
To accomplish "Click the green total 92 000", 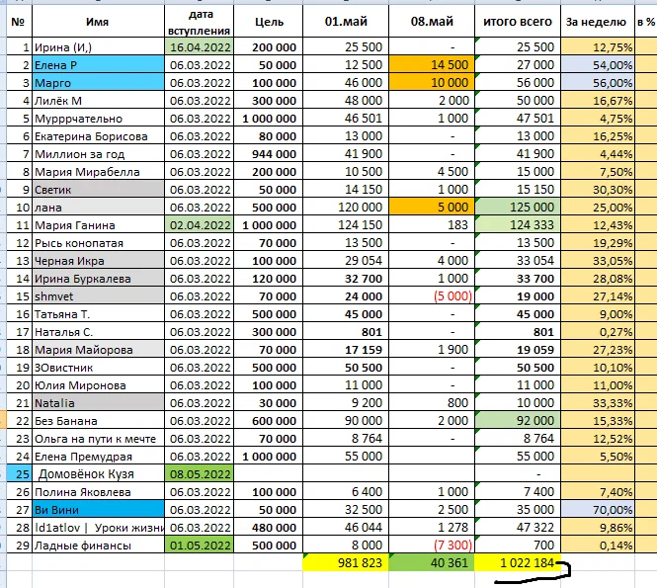I will 518,421.
